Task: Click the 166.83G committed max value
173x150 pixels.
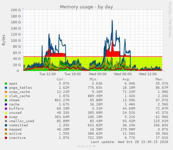Action: tap(161, 125)
